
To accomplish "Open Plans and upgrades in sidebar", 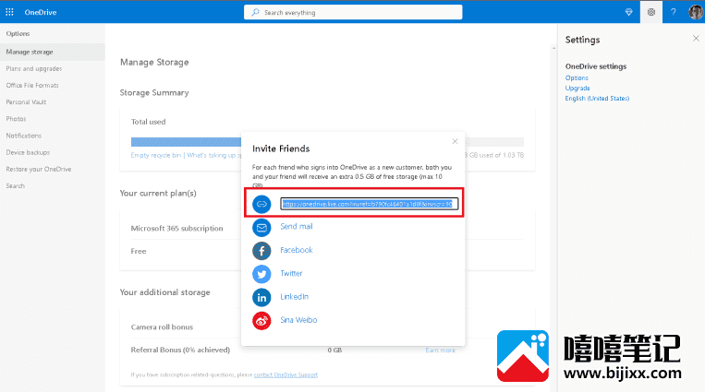I will [34, 68].
